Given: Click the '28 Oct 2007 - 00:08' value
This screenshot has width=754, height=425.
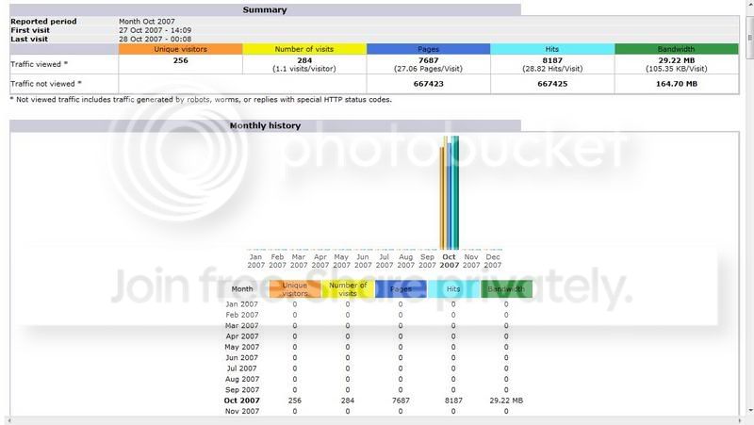Looking at the screenshot, I should 155,39.
